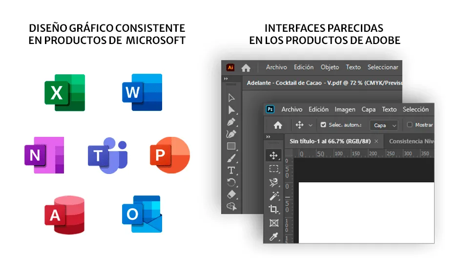The image size is (459, 261).
Task: Select the Type tool in Illustrator
Action: click(231, 170)
